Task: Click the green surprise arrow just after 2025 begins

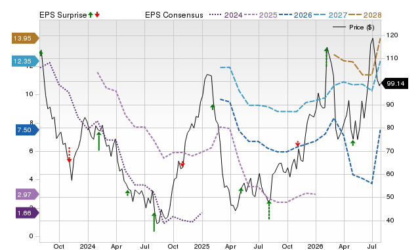Action: (213, 107)
